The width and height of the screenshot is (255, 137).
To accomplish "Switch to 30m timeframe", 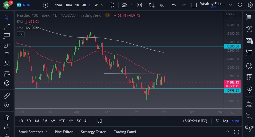I will click(68, 5).
